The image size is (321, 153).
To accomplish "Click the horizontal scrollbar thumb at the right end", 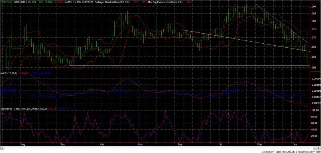I will [315, 148].
